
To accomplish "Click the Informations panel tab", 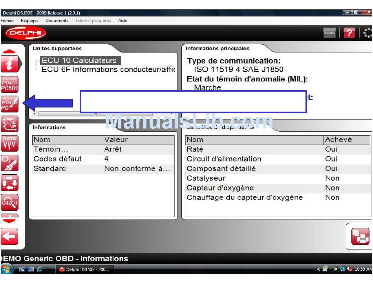I will tap(49, 127).
